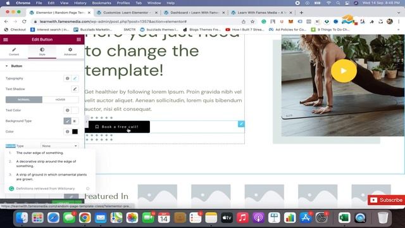The image size is (405, 228).
Task: Click the heading 'to change the template!'
Action: point(142,61)
